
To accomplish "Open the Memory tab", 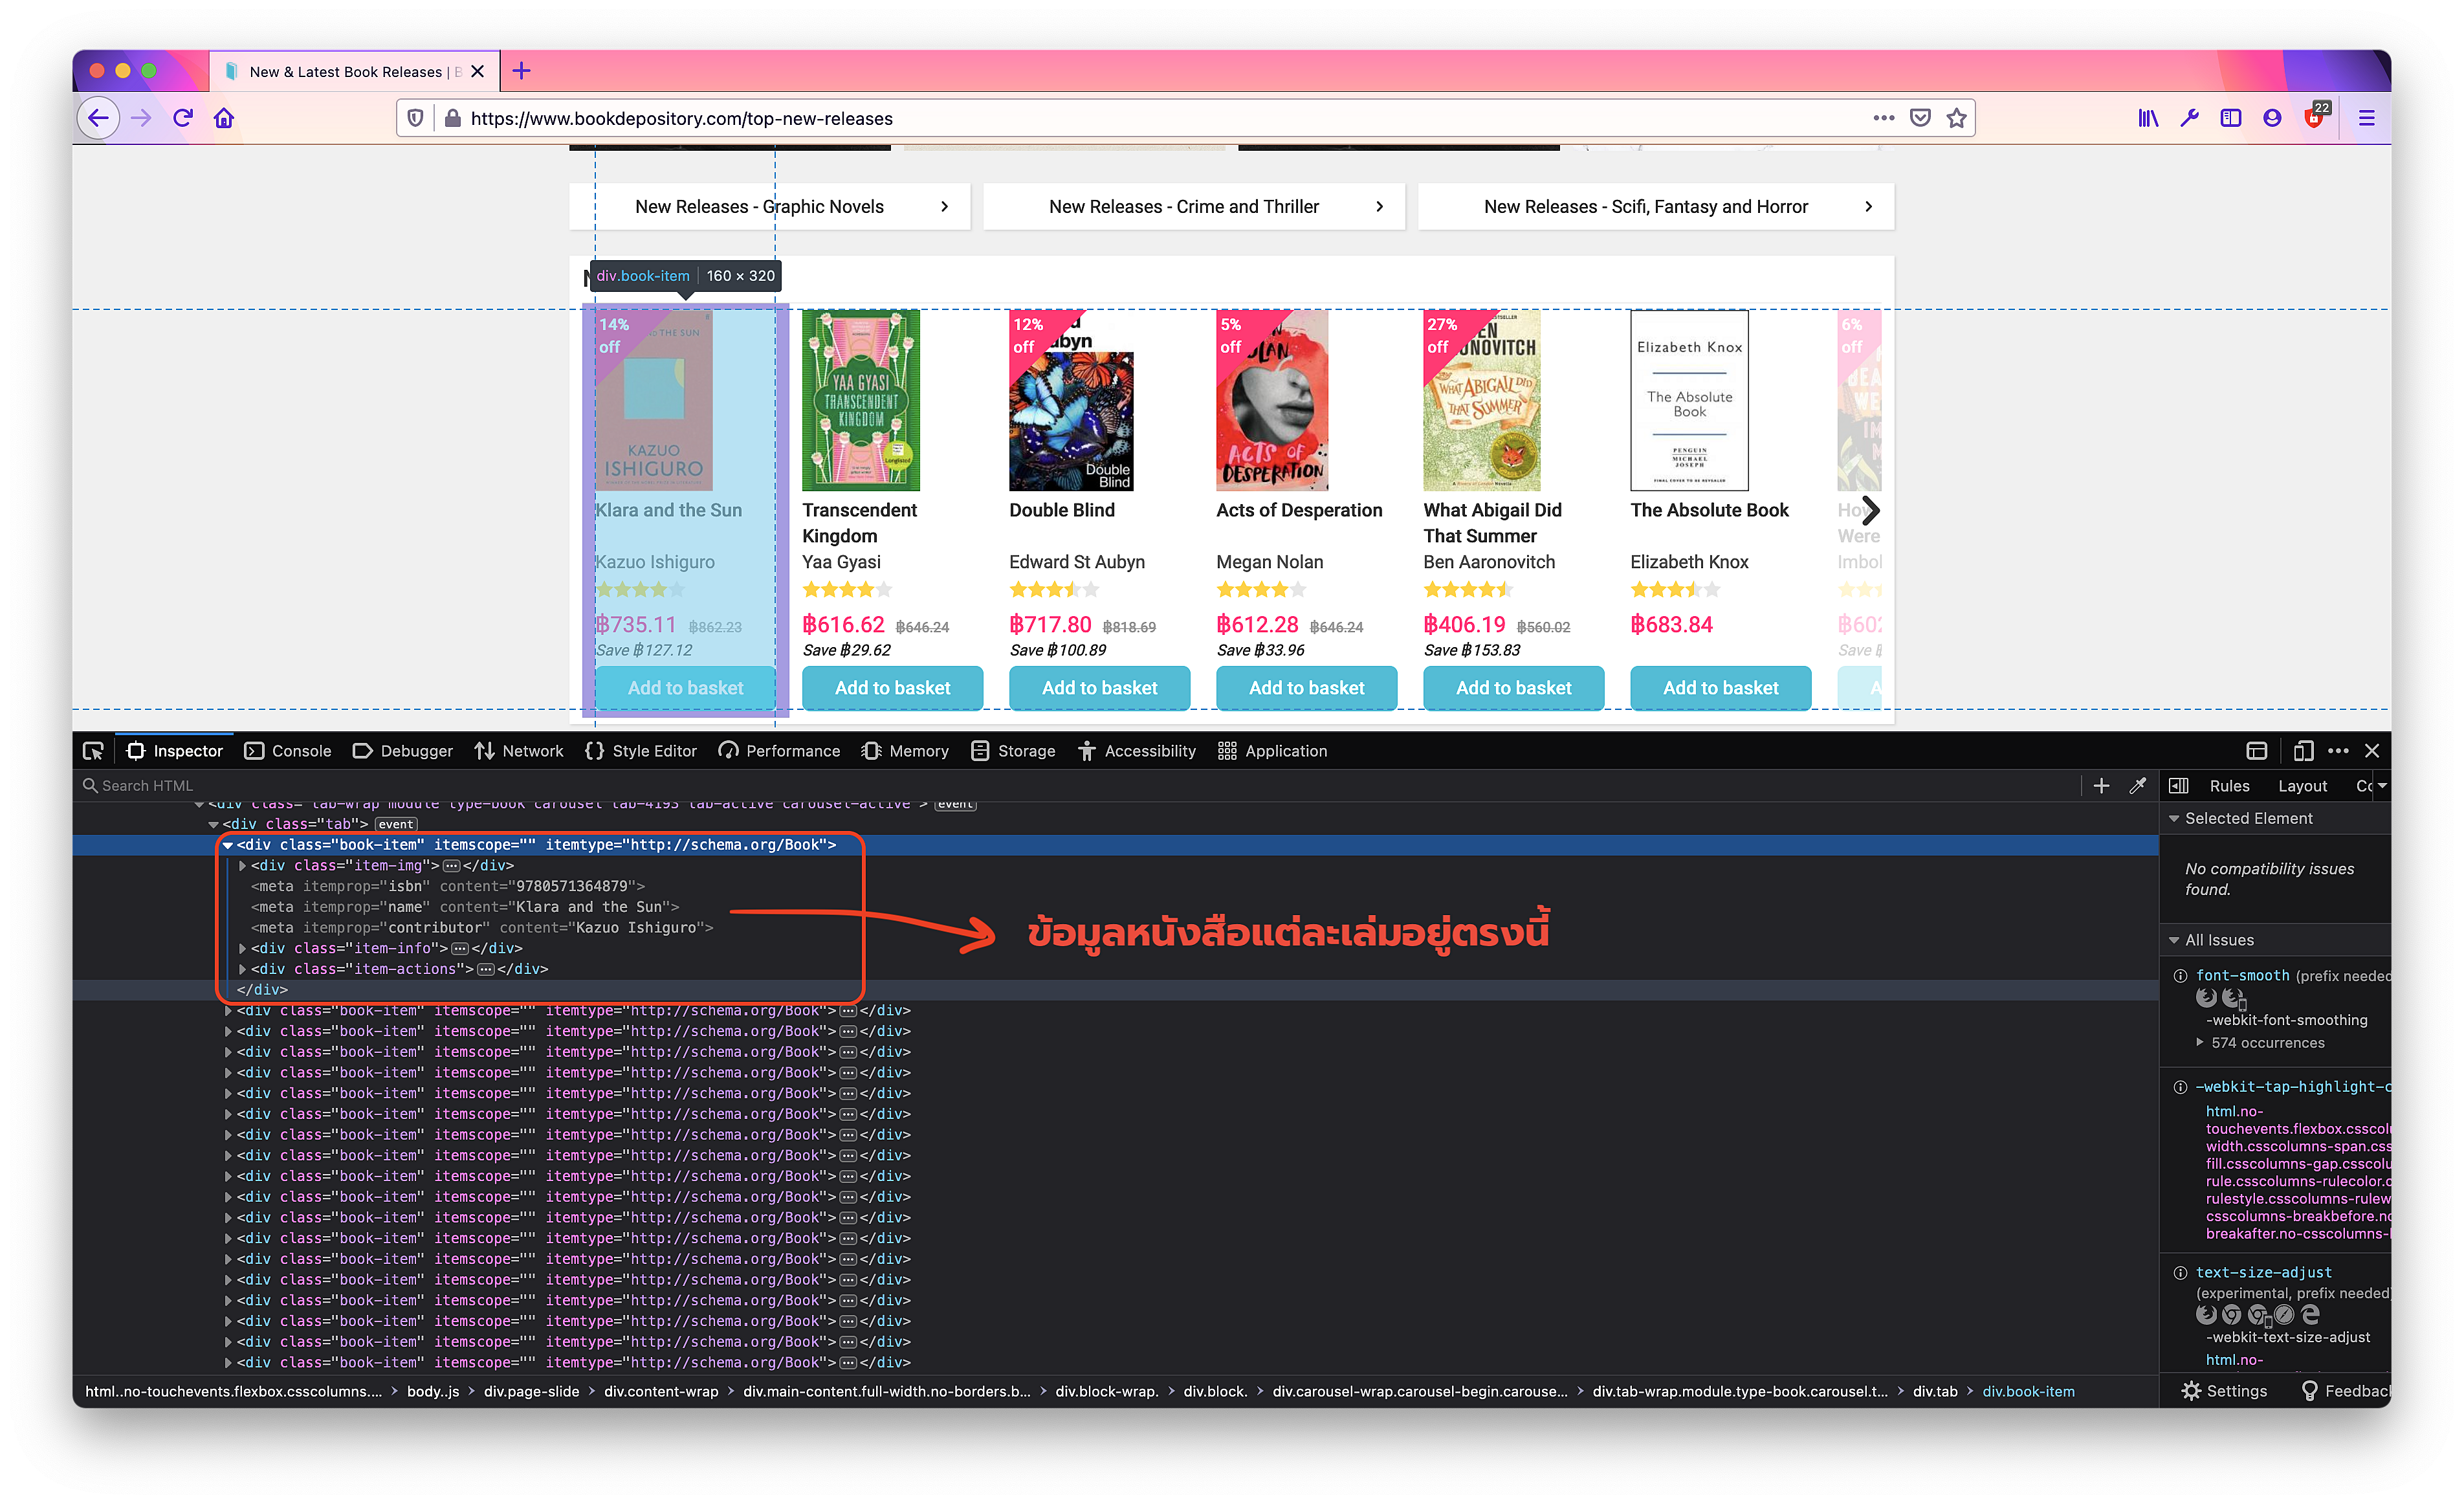I will point(905,751).
